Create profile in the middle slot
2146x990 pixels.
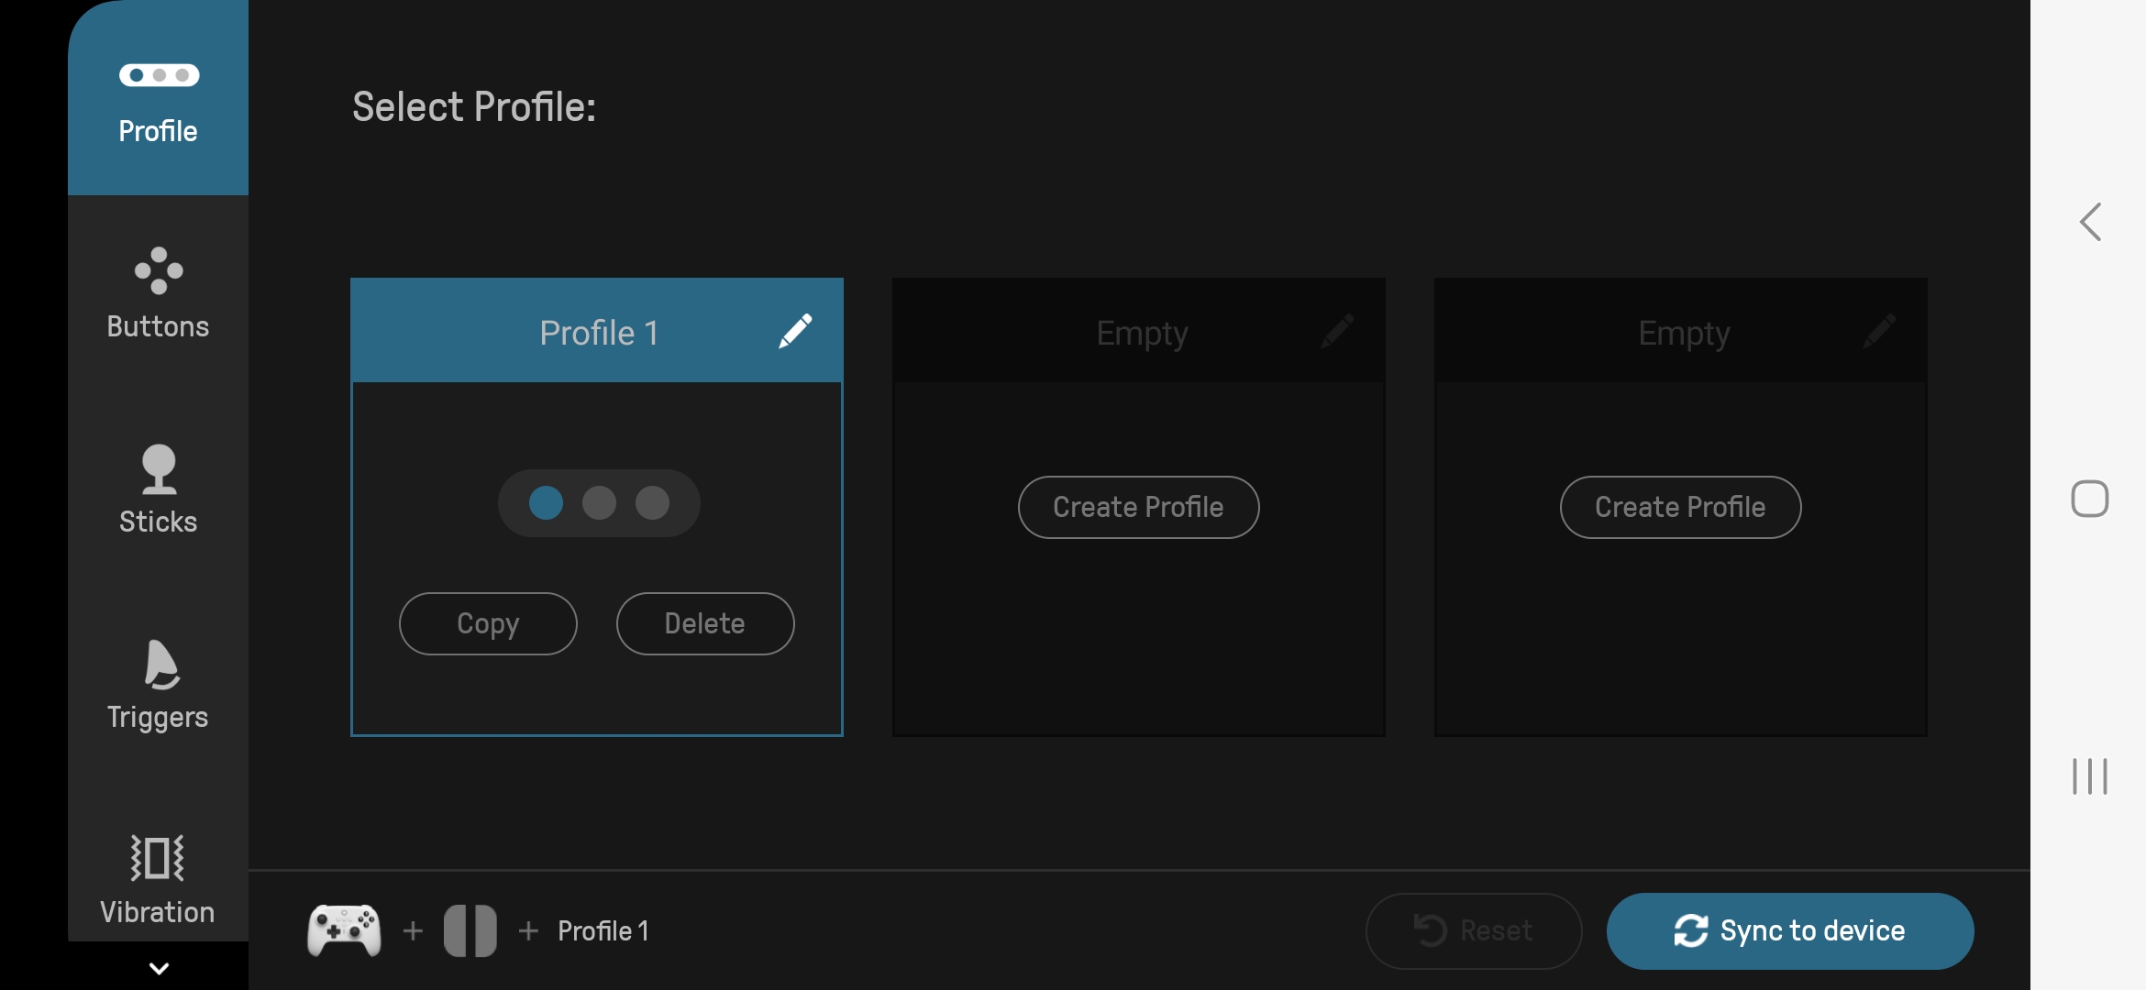coord(1138,507)
